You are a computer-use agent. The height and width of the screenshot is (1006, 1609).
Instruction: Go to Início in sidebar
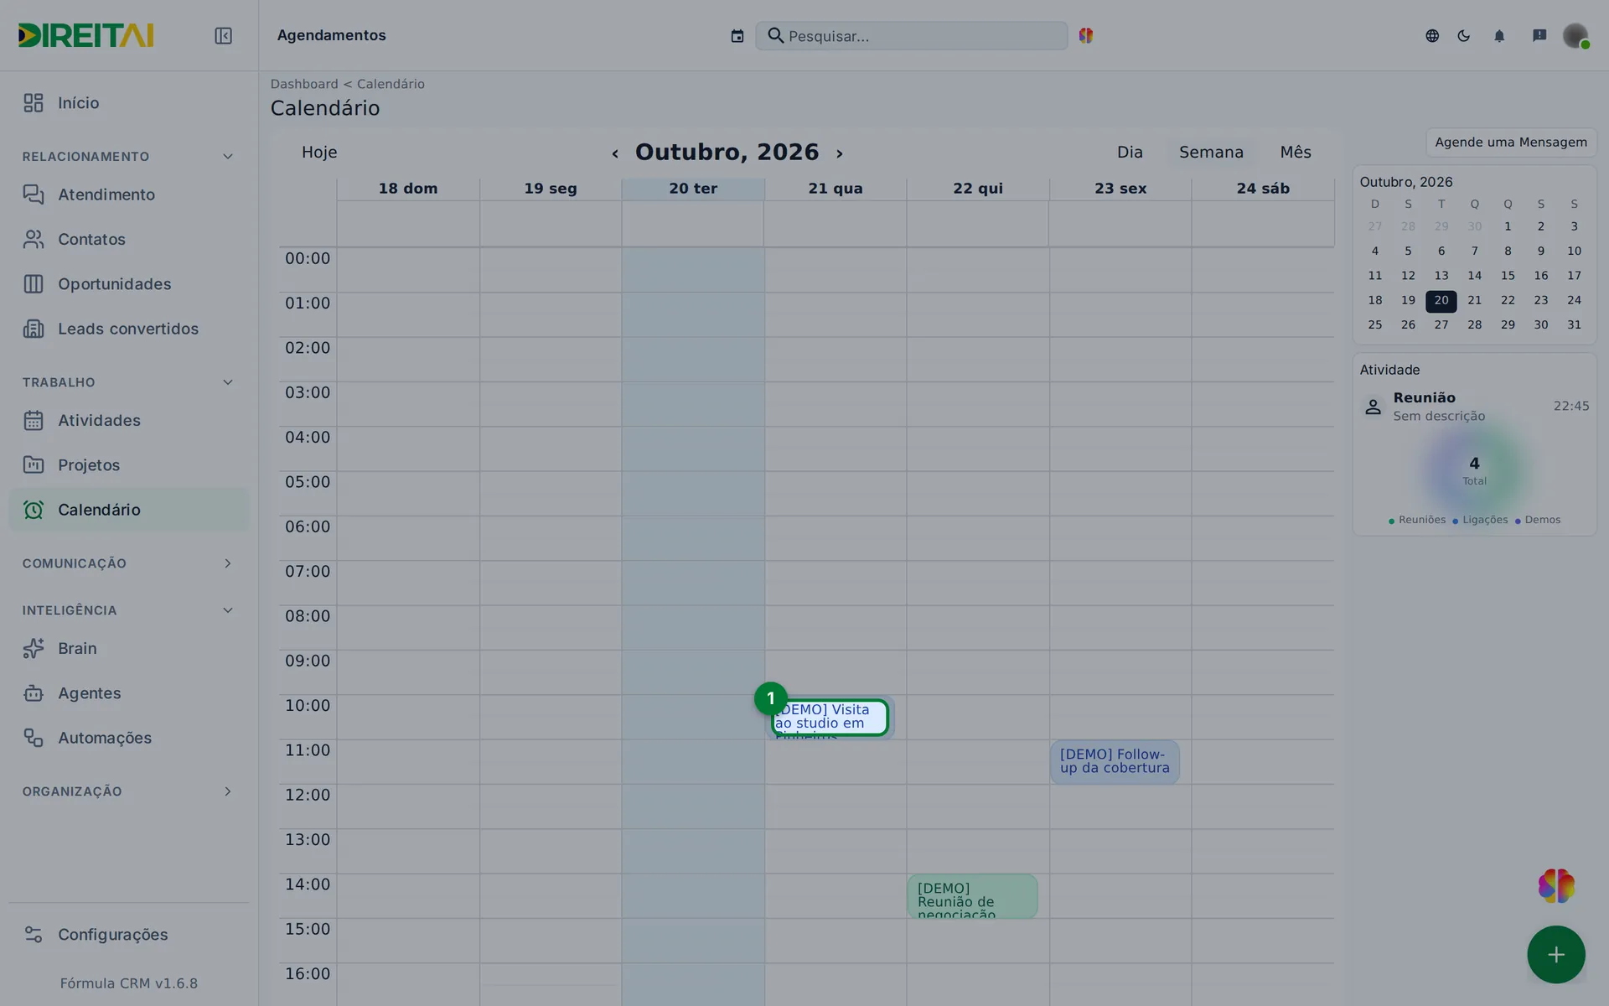coord(129,103)
